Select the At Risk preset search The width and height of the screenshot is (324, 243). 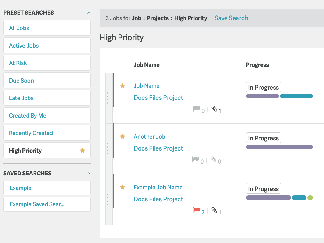(47, 63)
